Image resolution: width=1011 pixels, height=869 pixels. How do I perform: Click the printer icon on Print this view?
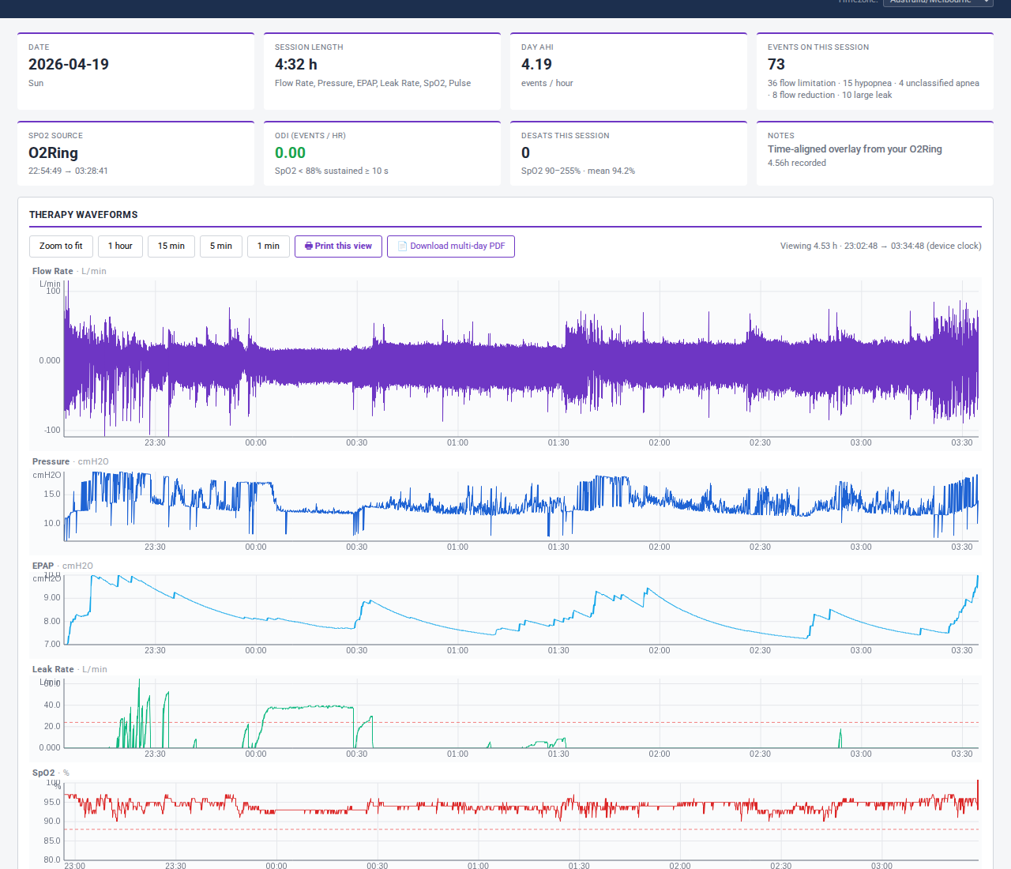click(x=308, y=246)
